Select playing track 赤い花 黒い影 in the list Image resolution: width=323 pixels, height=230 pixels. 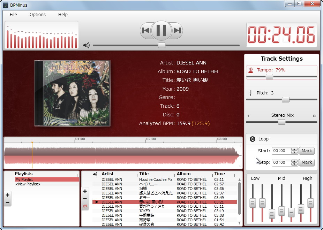pyautogui.click(x=164, y=202)
